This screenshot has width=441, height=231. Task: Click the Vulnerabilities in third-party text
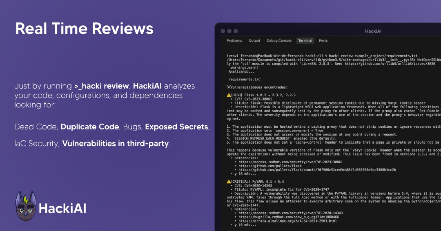pos(116,144)
